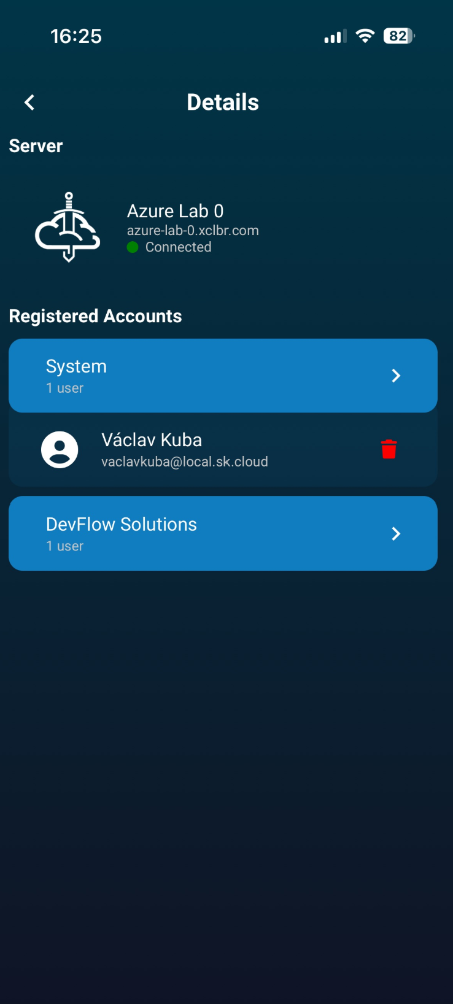Tap the battery indicator showing 82
The width and height of the screenshot is (453, 1004).
click(399, 36)
